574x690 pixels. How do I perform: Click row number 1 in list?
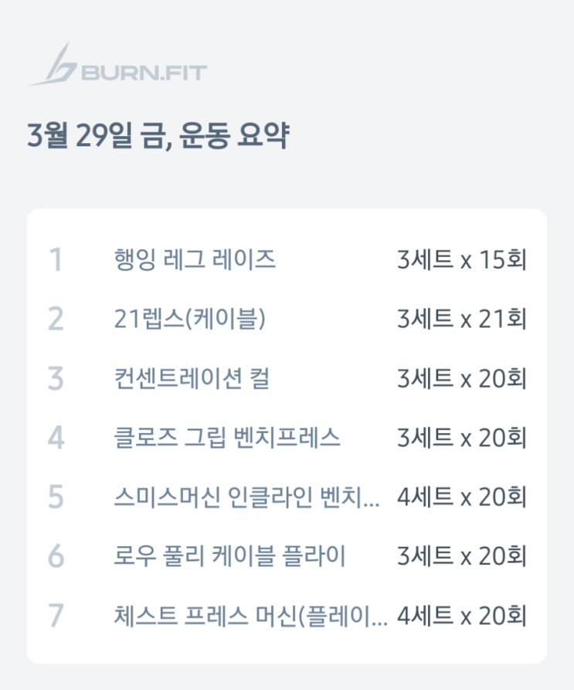tap(54, 260)
